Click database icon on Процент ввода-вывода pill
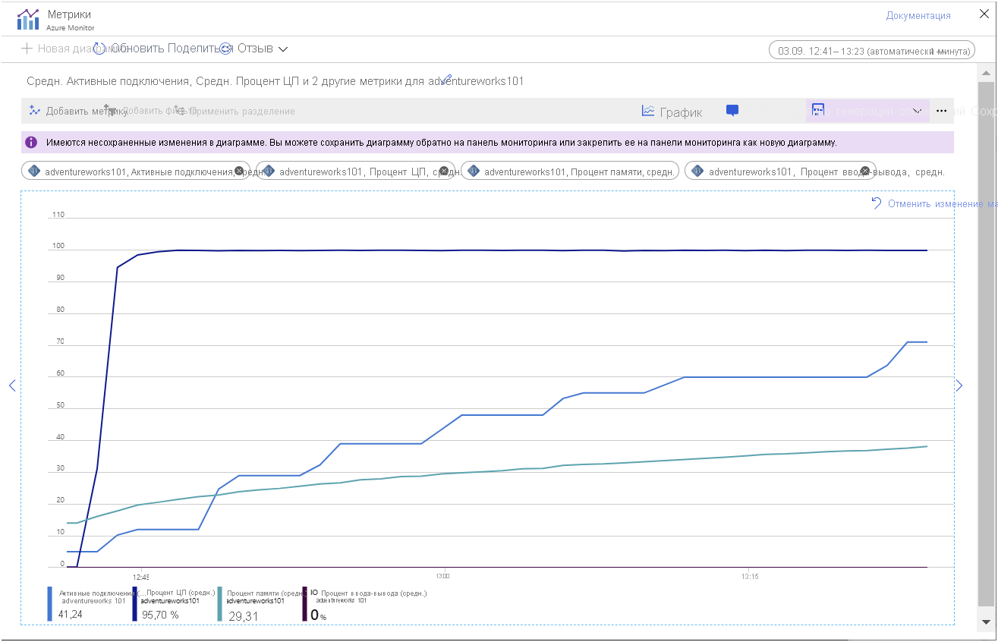This screenshot has width=998, height=642. point(697,171)
